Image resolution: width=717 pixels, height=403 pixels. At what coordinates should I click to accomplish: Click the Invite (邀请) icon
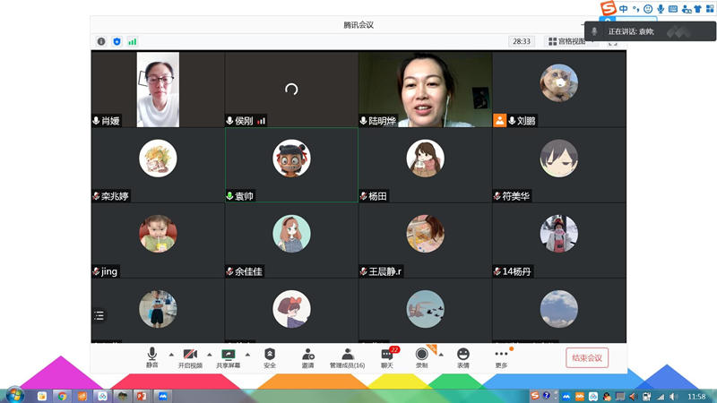[x=307, y=357]
